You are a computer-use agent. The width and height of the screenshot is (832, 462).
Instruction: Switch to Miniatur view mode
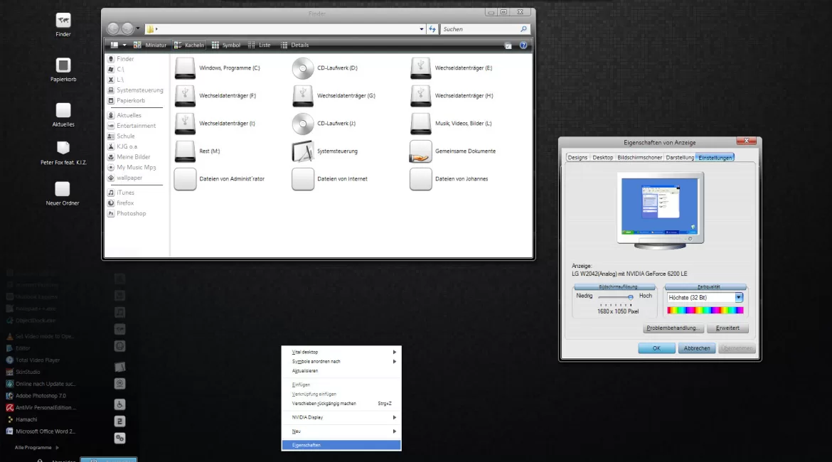[150, 45]
